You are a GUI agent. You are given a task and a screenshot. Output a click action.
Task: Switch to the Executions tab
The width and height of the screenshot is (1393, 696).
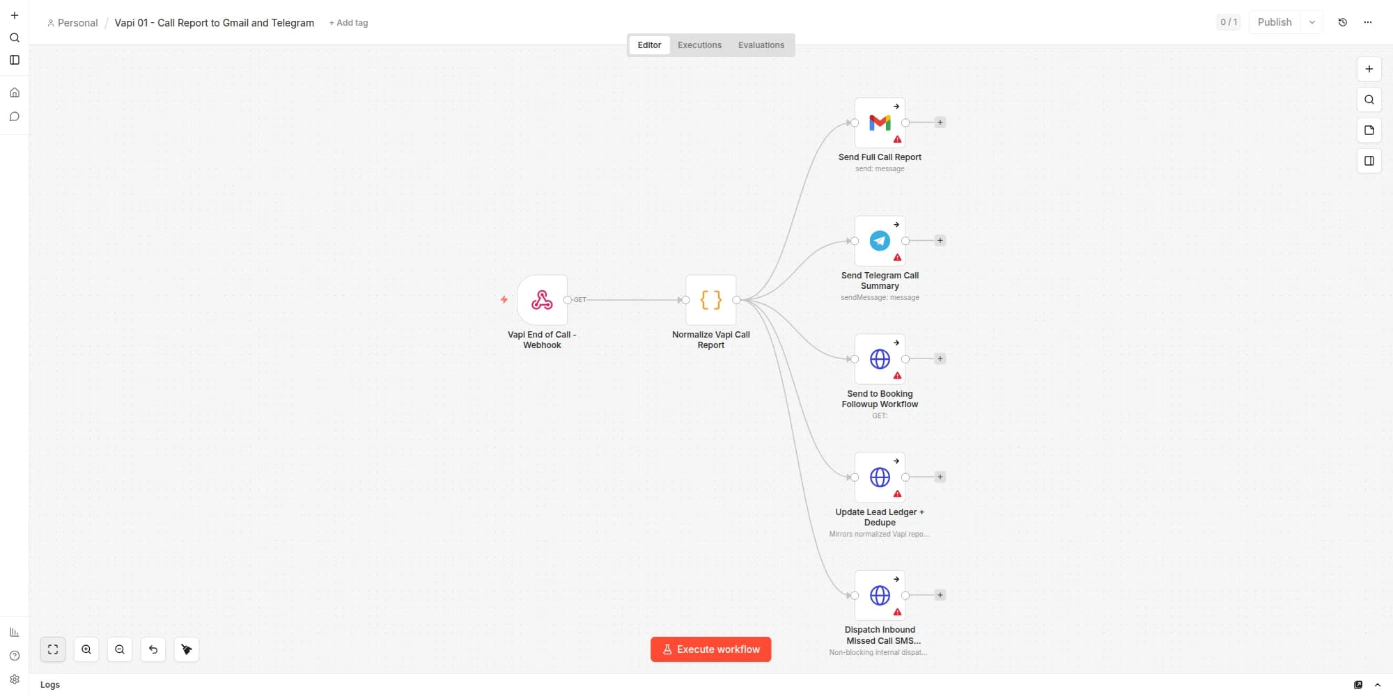[699, 45]
